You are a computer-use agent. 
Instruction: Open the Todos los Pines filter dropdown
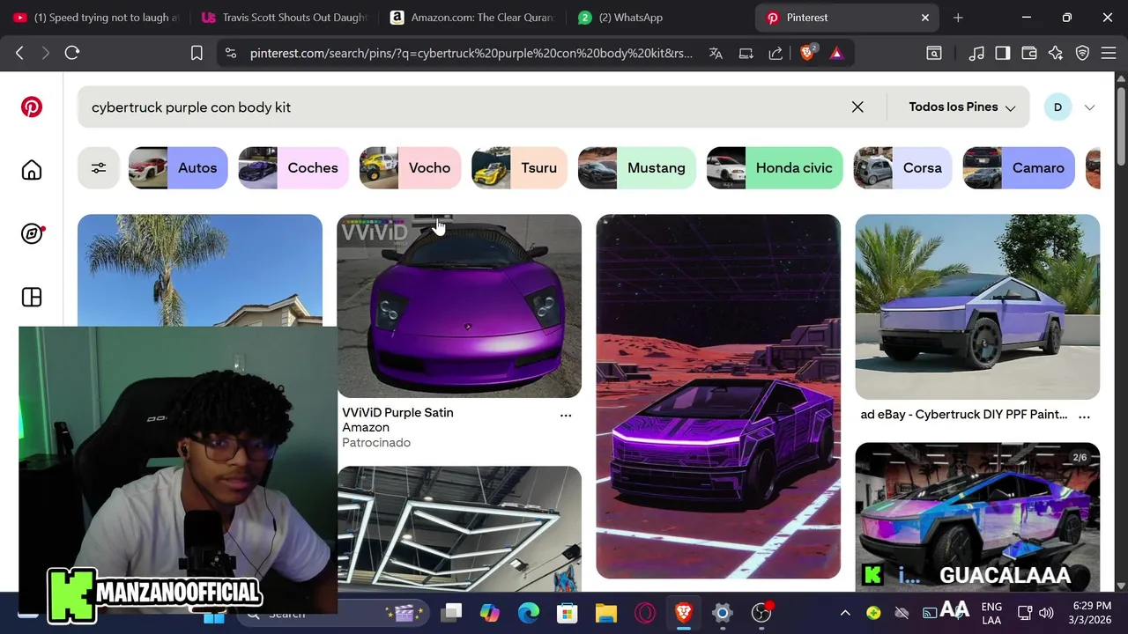coord(961,107)
